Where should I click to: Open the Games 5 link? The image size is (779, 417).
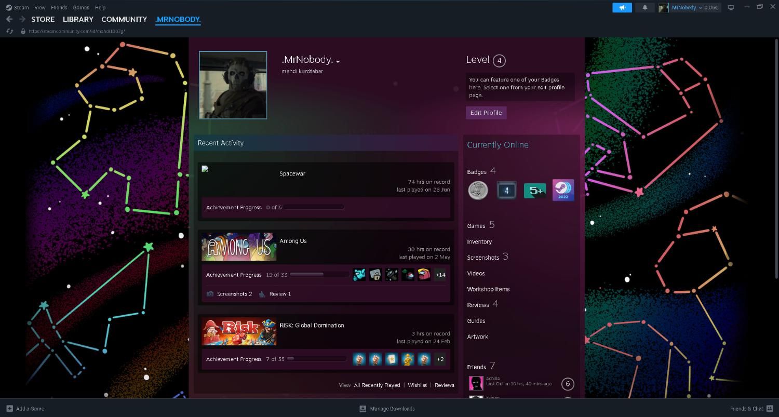point(481,225)
